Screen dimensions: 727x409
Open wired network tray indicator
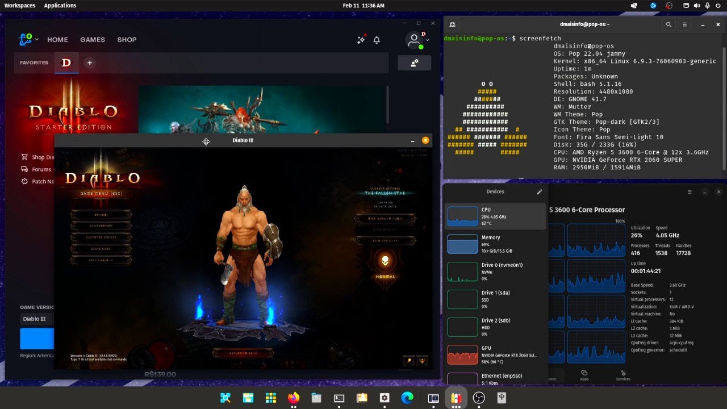coord(686,5)
